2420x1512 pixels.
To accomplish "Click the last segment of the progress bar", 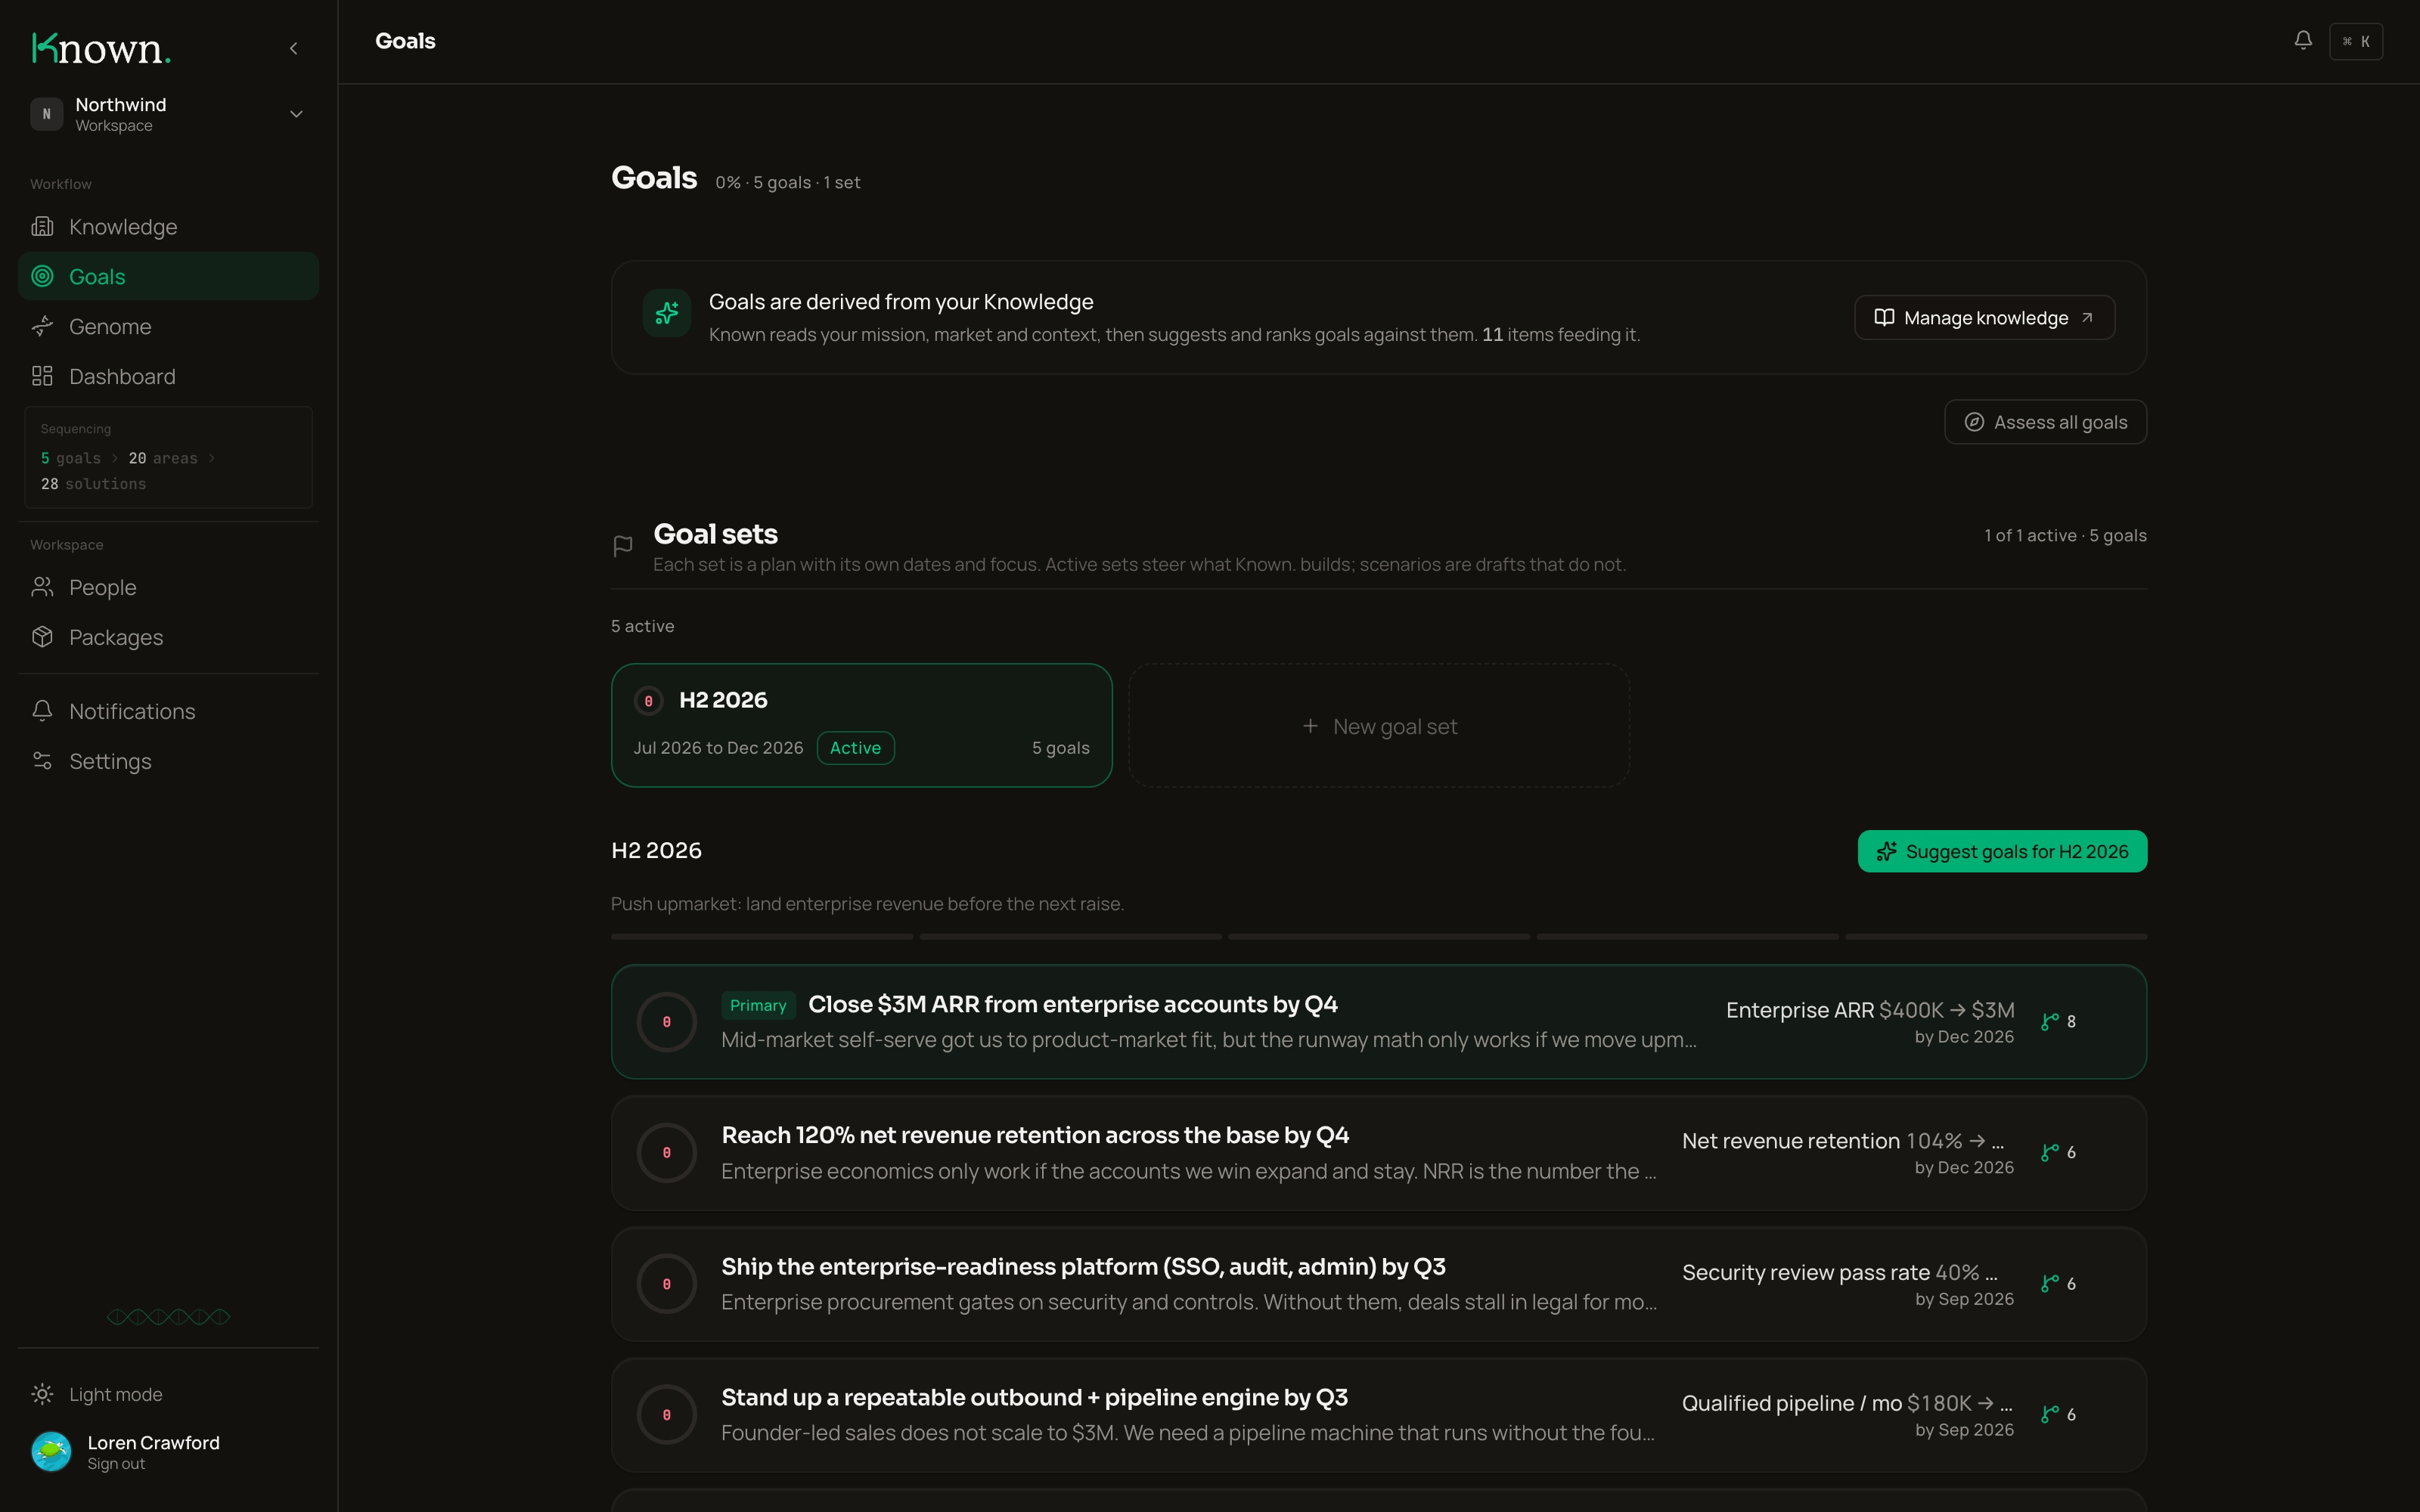I will (x=1996, y=937).
